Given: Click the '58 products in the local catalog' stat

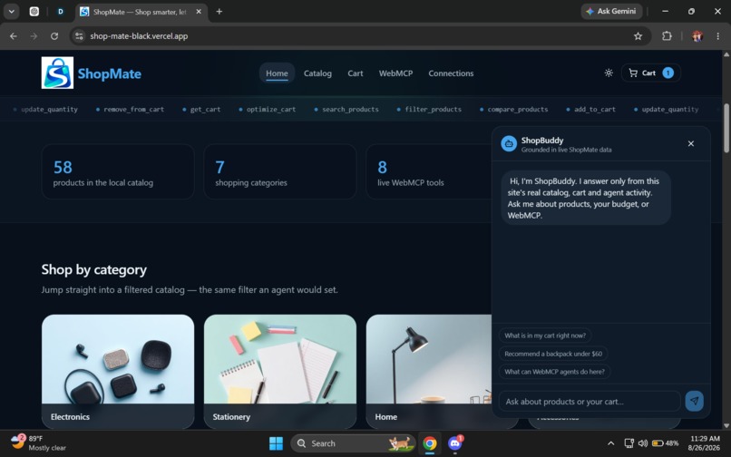Looking at the screenshot, I should (x=118, y=172).
